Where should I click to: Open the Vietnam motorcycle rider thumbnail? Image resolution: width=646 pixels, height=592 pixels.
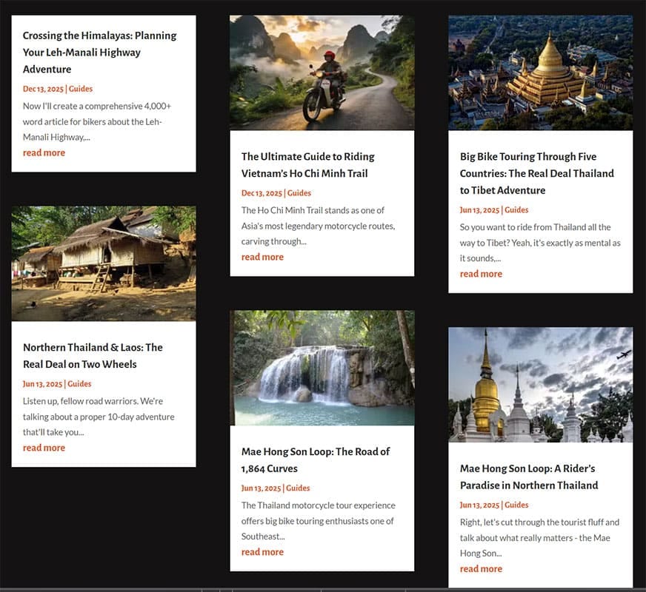tap(322, 73)
